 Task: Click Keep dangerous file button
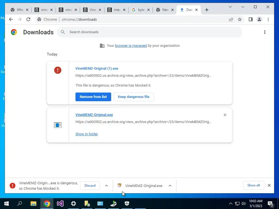tap(134, 97)
